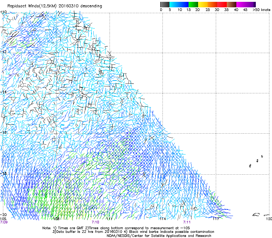Click the '120' longitude label

coord(269,219)
